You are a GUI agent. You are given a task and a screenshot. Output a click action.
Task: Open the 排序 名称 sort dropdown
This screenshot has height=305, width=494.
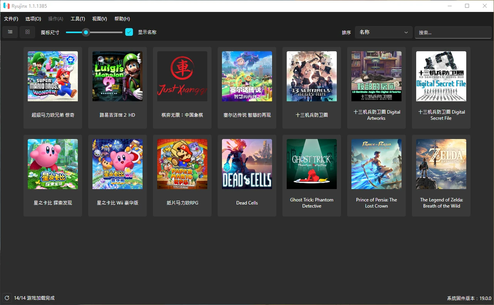[x=383, y=32]
